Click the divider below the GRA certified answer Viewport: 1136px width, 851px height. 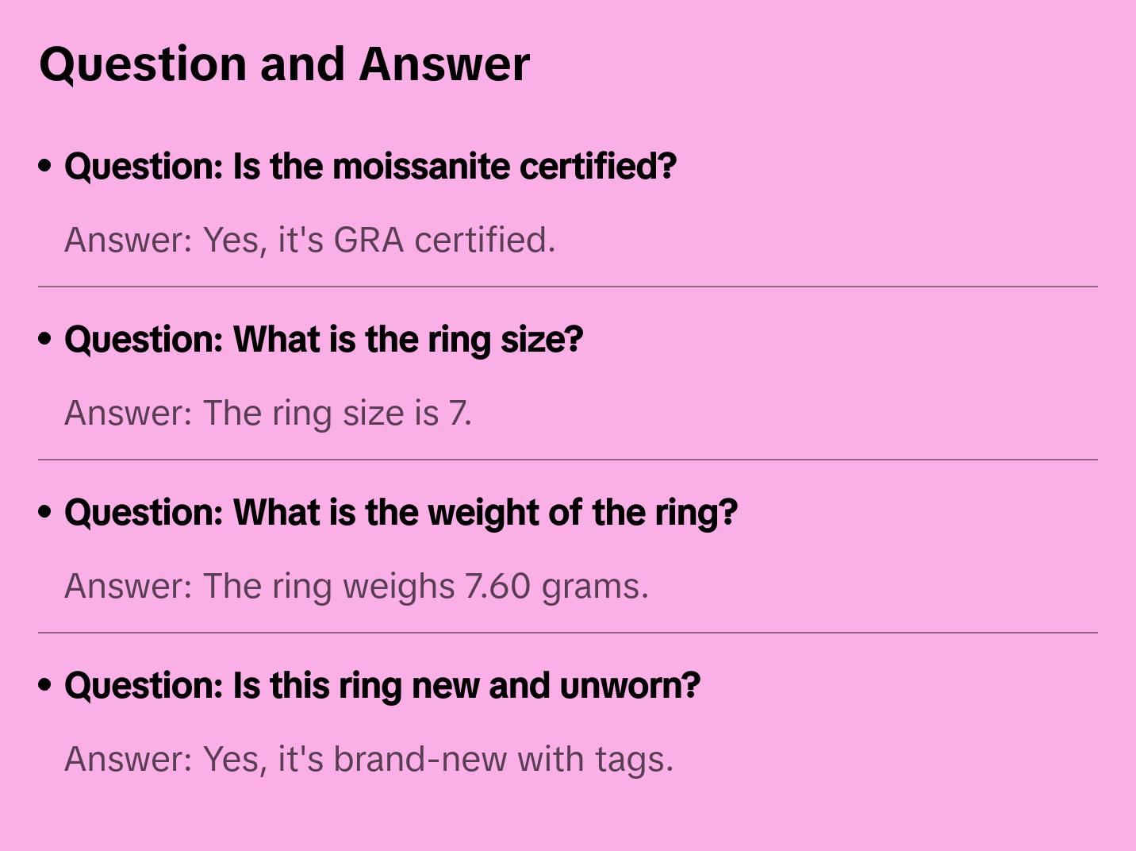[568, 287]
